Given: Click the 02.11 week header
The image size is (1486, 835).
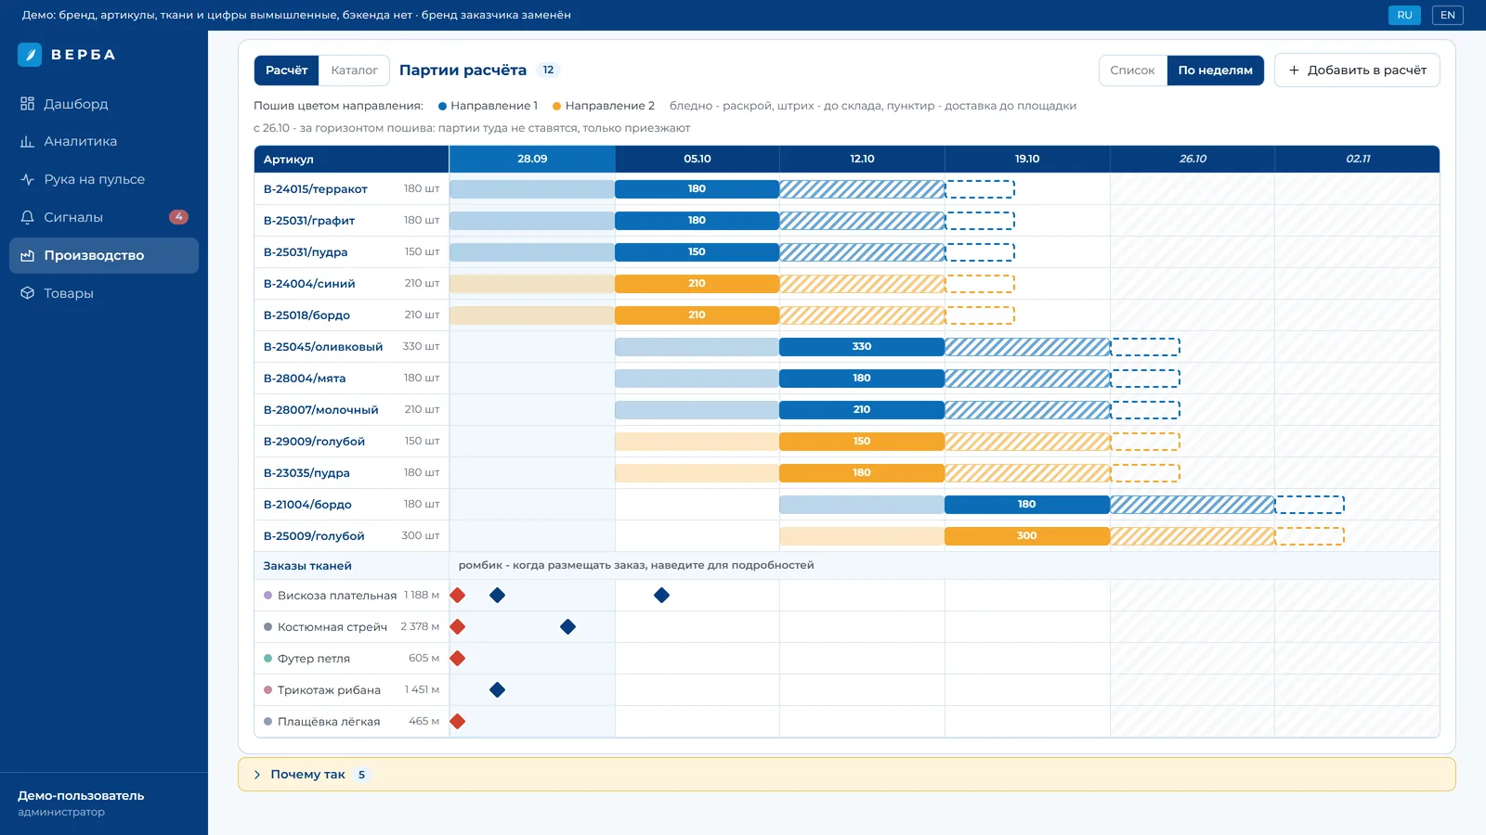Looking at the screenshot, I should pyautogui.click(x=1357, y=160).
